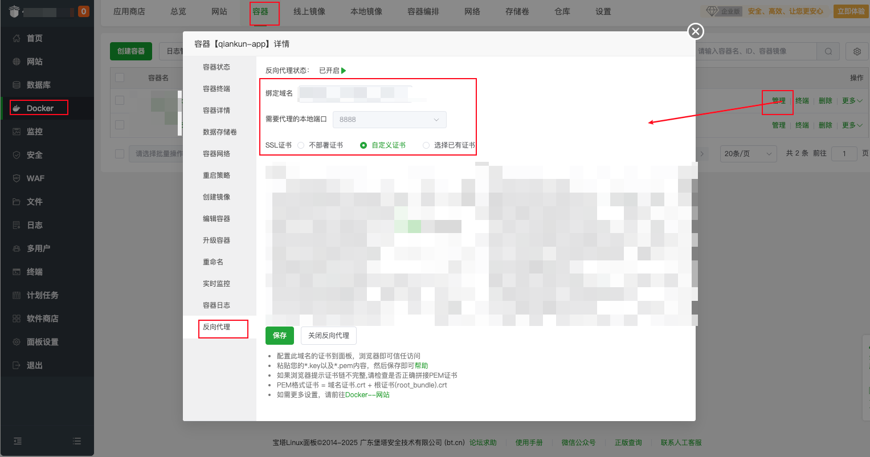Switch to the 本地镜像 tab
This screenshot has width=870, height=457.
pyautogui.click(x=366, y=11)
